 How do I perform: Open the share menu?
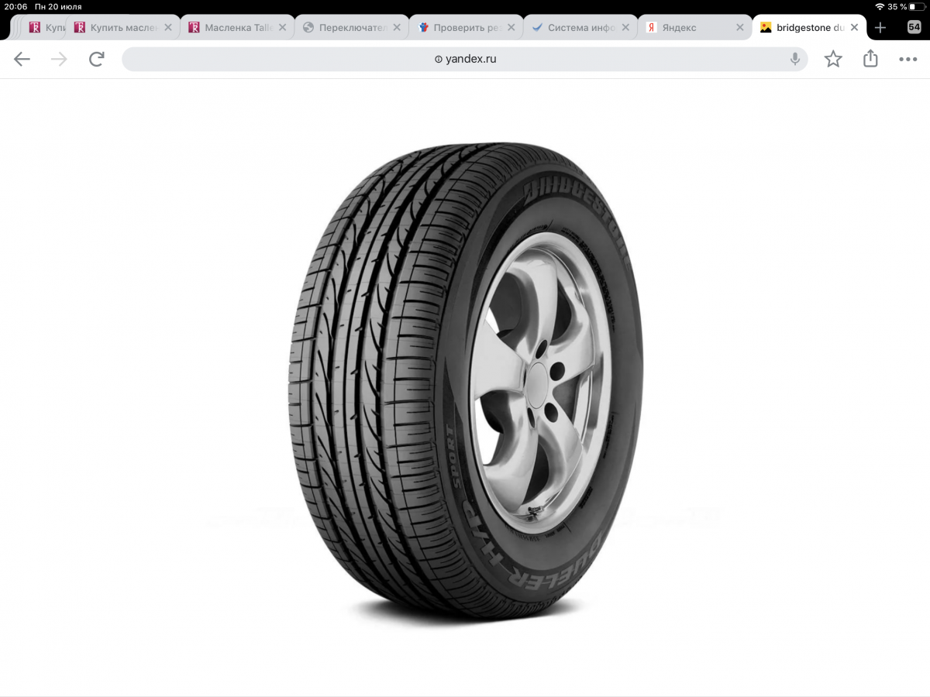pos(870,58)
